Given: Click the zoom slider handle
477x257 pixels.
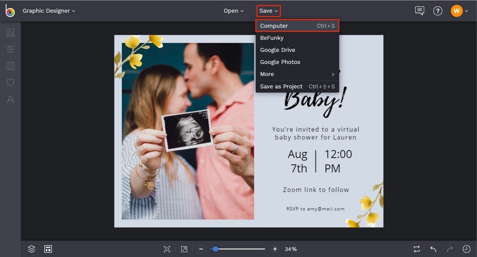Looking at the screenshot, I should click(x=215, y=249).
